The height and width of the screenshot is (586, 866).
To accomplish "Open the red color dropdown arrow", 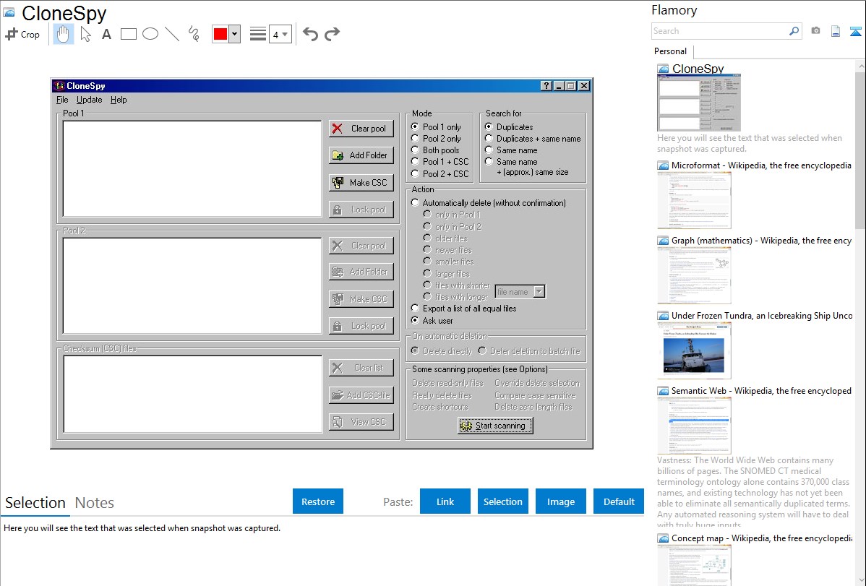I will point(234,34).
